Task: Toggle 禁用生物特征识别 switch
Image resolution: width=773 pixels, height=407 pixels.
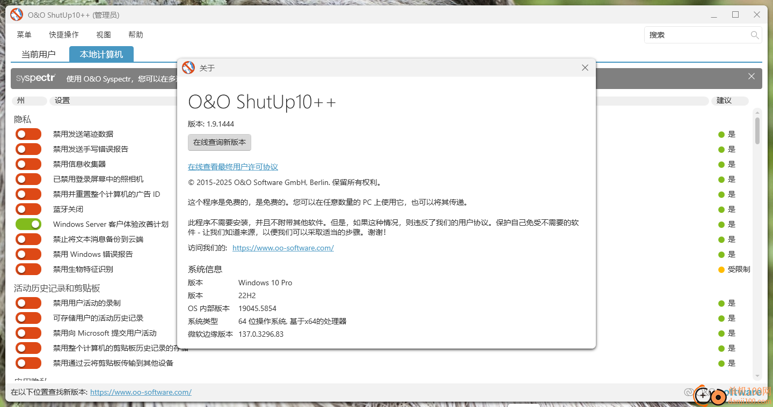Action: [x=28, y=269]
